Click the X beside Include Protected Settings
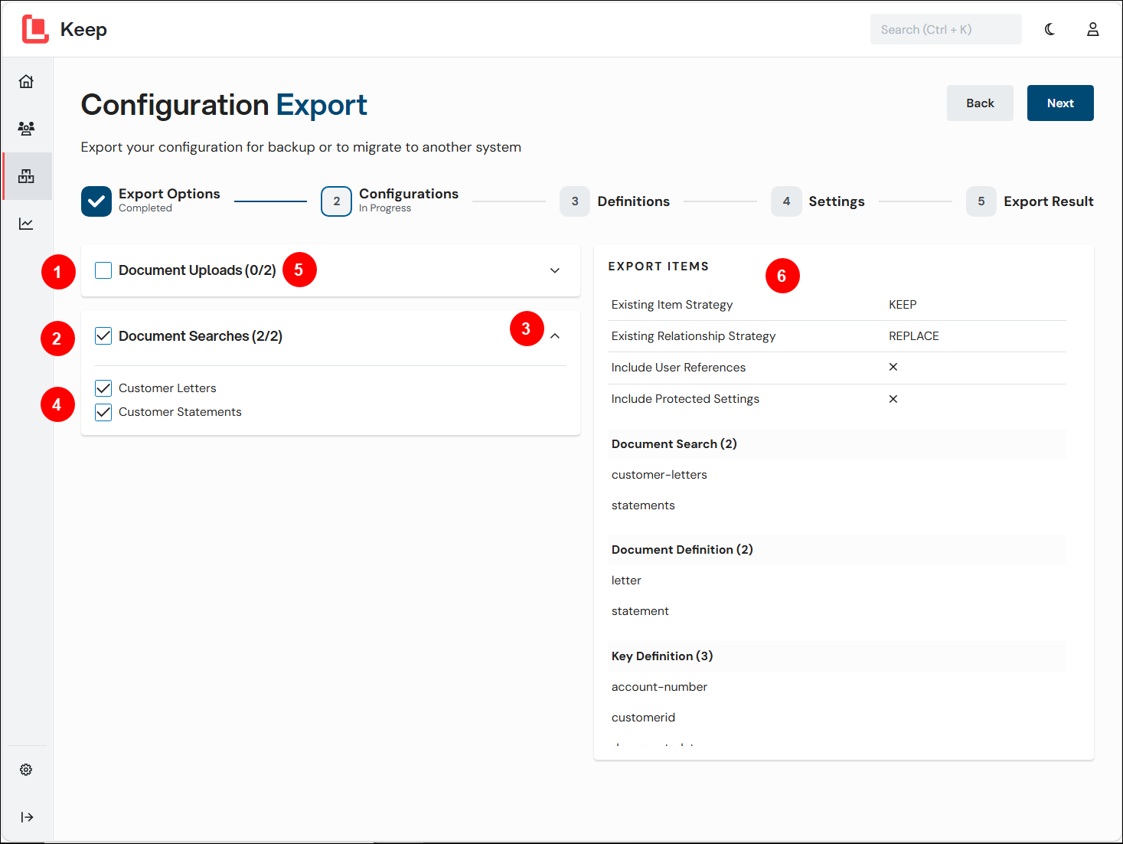Image resolution: width=1123 pixels, height=844 pixels. [x=893, y=399]
